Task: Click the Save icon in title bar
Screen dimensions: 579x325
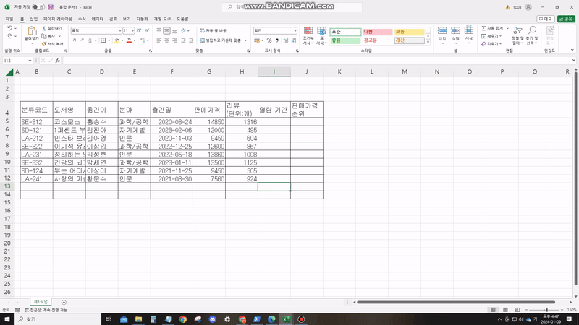Action: (51, 7)
